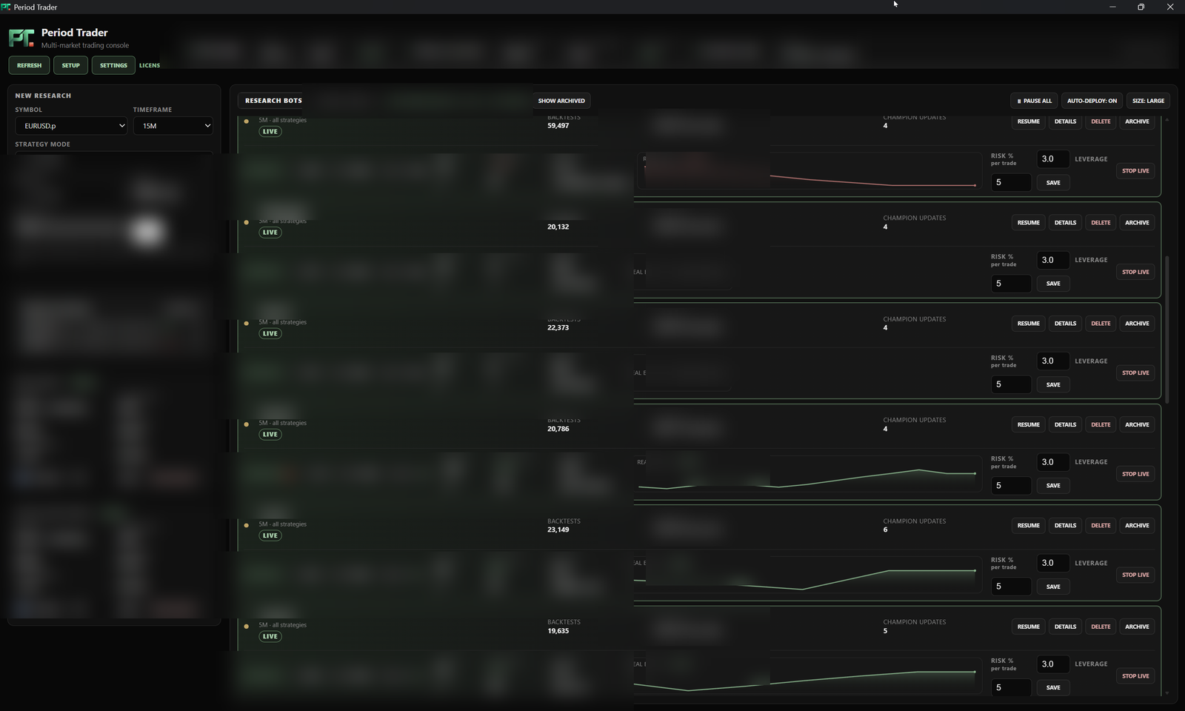This screenshot has width=1185, height=711.
Task: Click the bot list scroll-down arrow
Action: pos(1167,693)
